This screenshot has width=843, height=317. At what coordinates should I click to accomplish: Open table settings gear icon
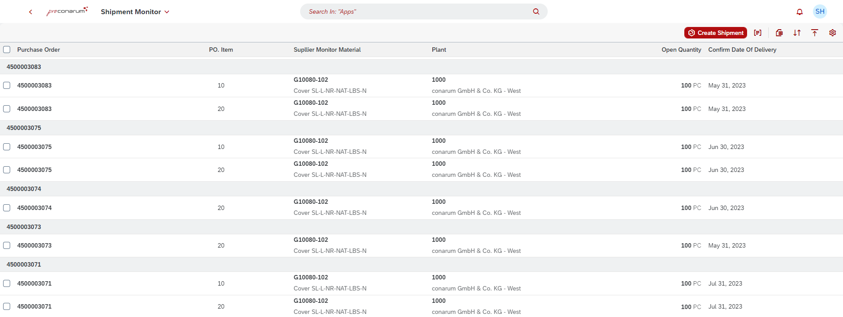[x=832, y=33]
